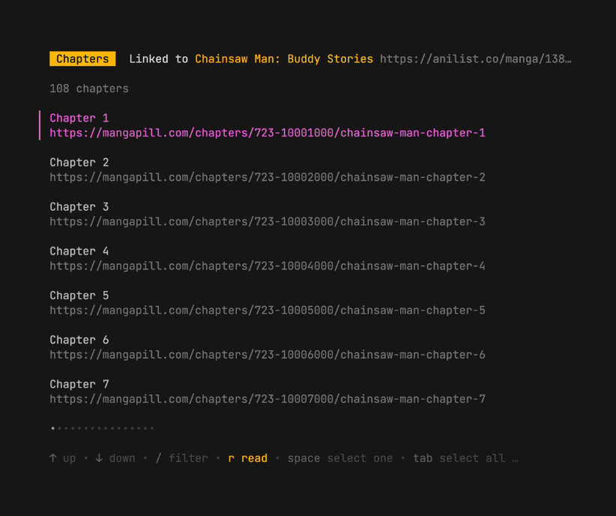Click the '/ filter' shortcut hint
Viewport: 616px width, 516px height.
tap(181, 458)
